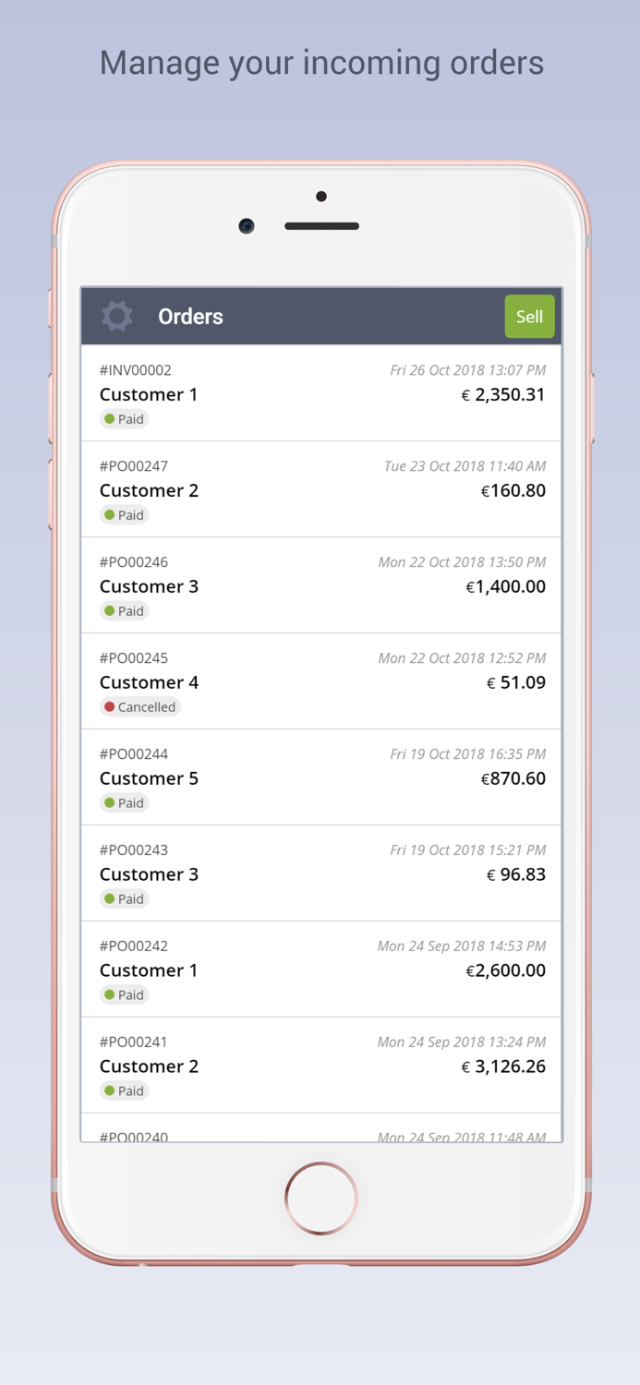Click the green Paid indicator dot for #PO00247

pos(108,515)
